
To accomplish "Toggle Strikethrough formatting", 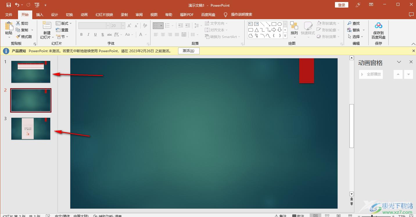I will pos(109,35).
